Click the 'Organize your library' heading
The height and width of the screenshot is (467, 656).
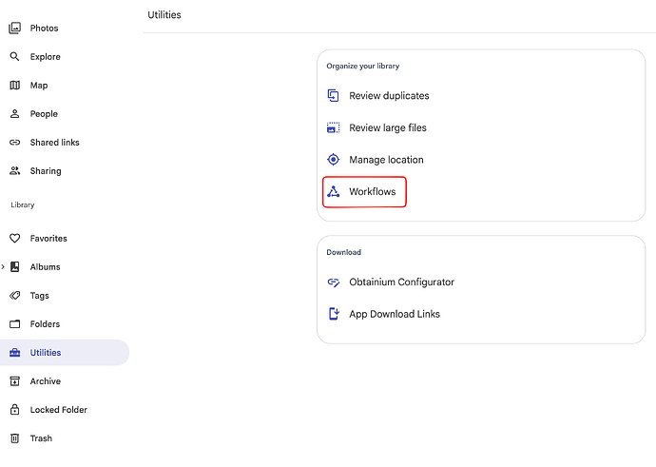[363, 66]
